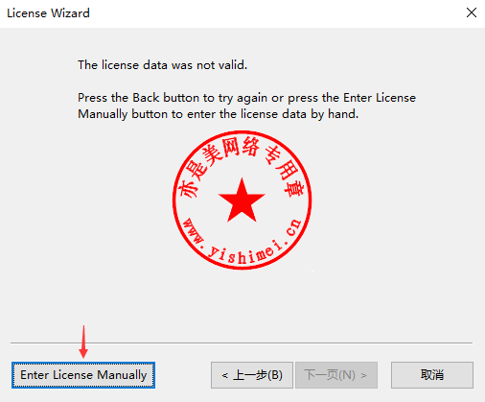Click the word 'Back' in the instructions

coord(146,98)
